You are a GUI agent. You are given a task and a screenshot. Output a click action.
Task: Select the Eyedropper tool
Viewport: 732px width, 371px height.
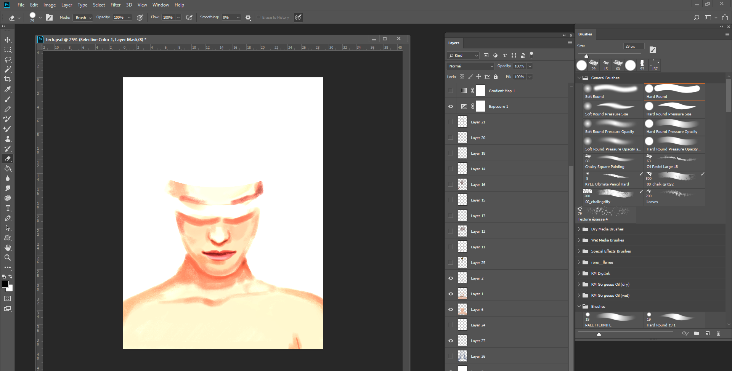[x=8, y=90]
